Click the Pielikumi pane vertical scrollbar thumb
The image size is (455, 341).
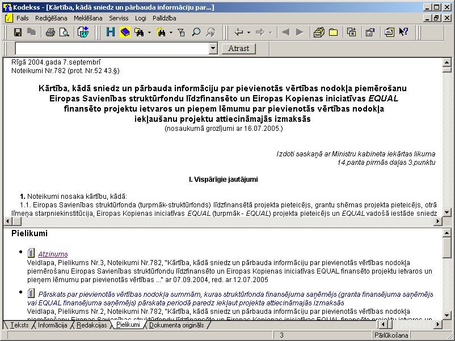pyautogui.click(x=447, y=247)
